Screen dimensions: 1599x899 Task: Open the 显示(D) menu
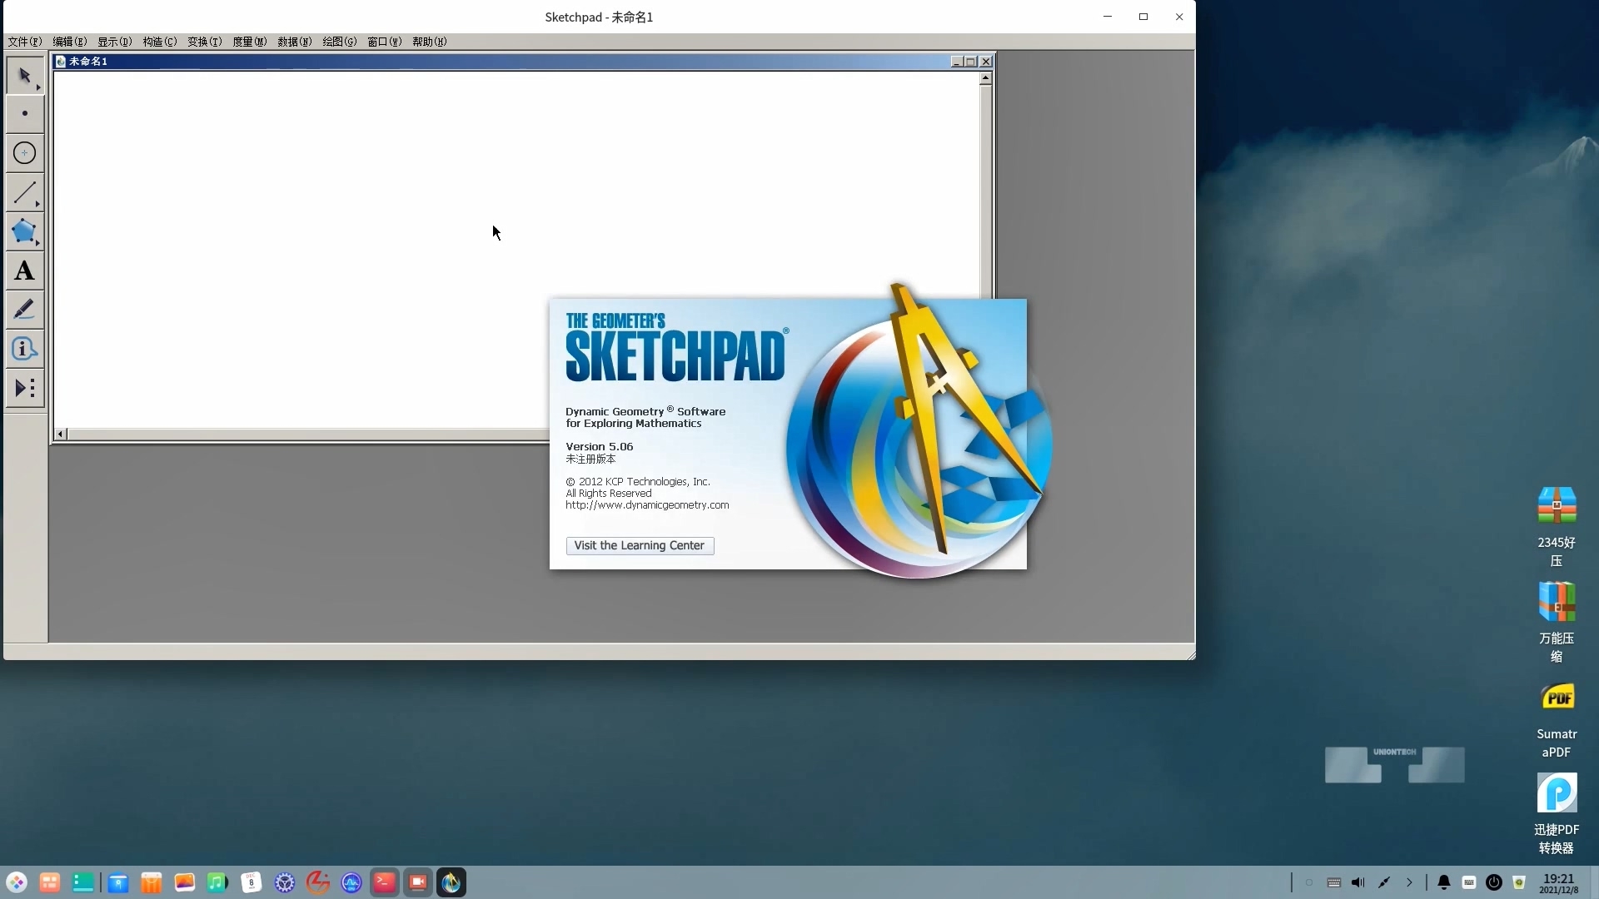[x=115, y=42]
